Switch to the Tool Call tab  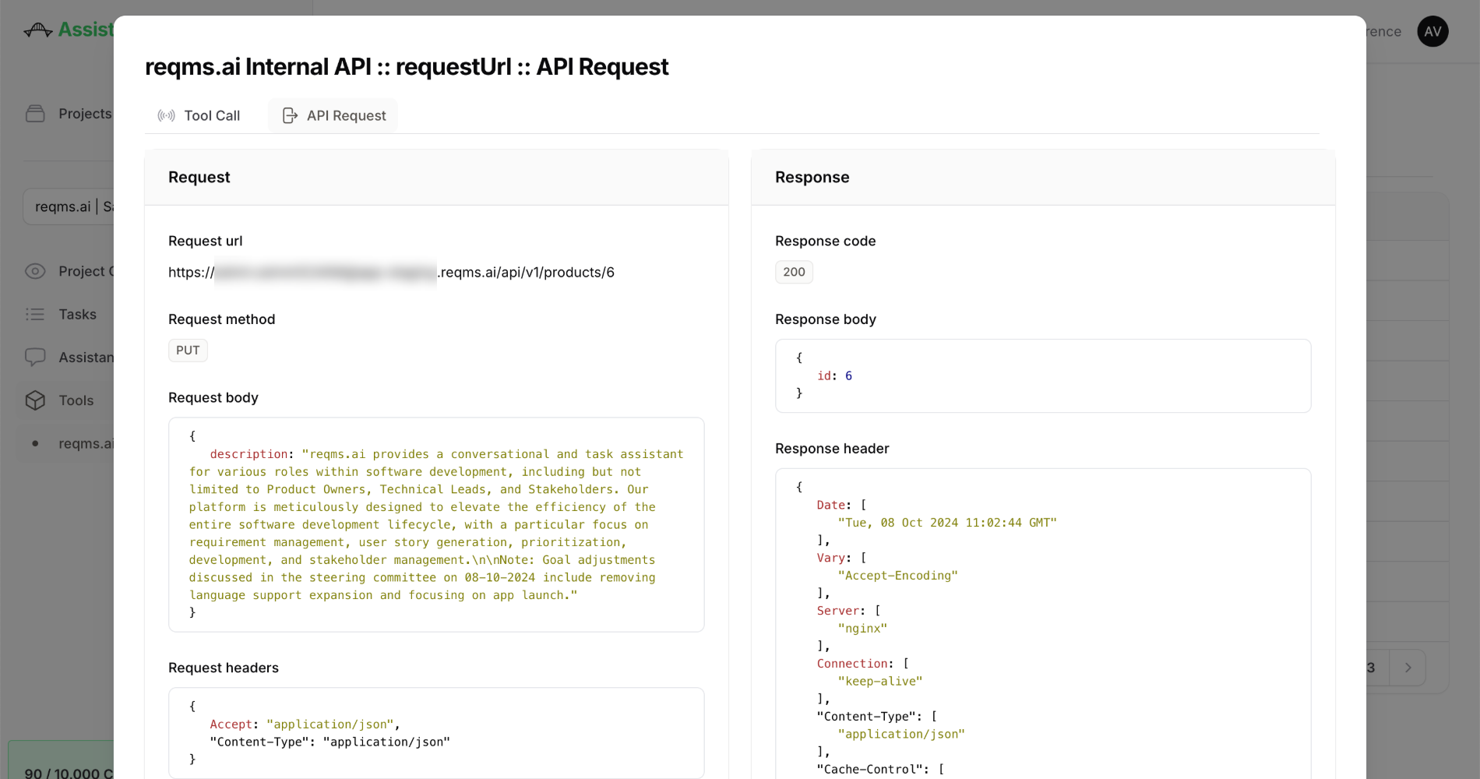tap(199, 115)
